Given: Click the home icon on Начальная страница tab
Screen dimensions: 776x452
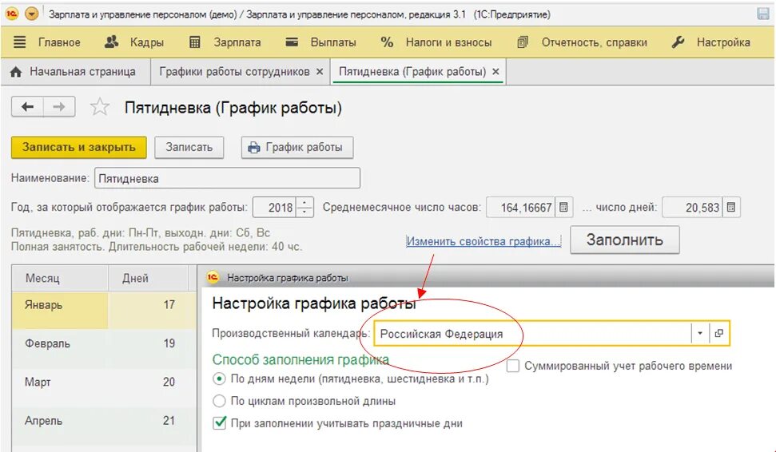Looking at the screenshot, I should point(16,72).
